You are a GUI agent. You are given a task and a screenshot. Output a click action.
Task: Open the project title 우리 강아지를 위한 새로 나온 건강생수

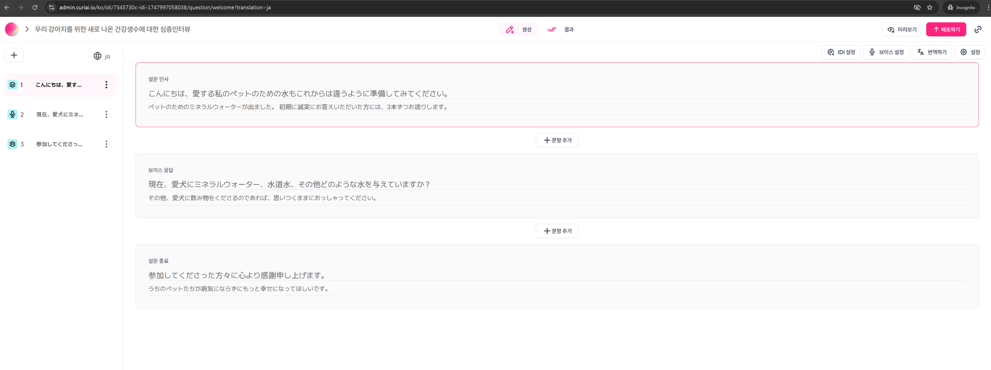(112, 30)
